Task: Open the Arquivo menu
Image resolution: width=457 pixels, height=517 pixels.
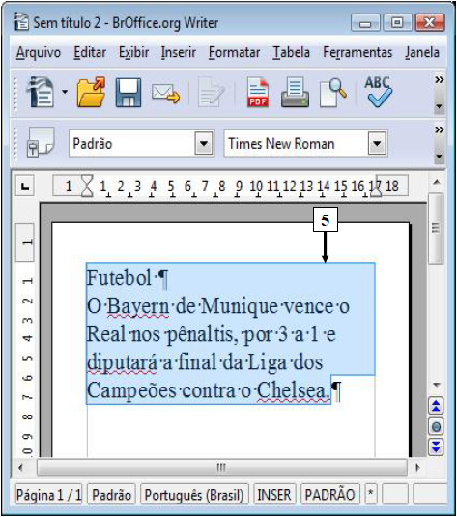Action: 39,52
